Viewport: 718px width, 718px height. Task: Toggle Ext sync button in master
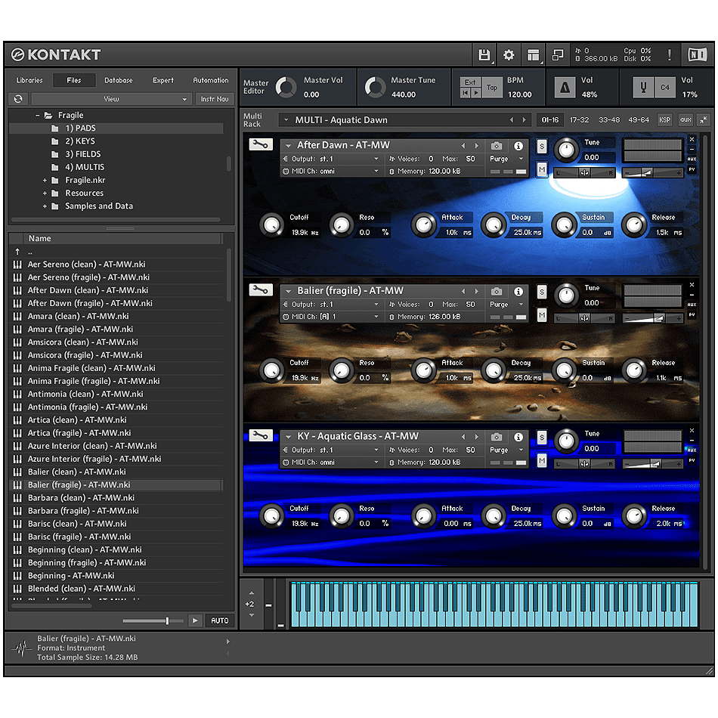pyautogui.click(x=470, y=82)
